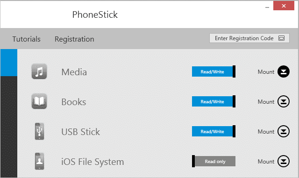Mount the USB Stick drive with its round icon
Image resolution: width=299 pixels, height=178 pixels.
click(x=284, y=131)
